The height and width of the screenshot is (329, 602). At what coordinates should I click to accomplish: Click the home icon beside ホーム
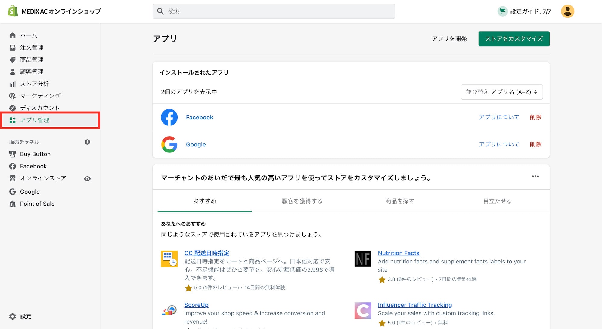(12, 35)
